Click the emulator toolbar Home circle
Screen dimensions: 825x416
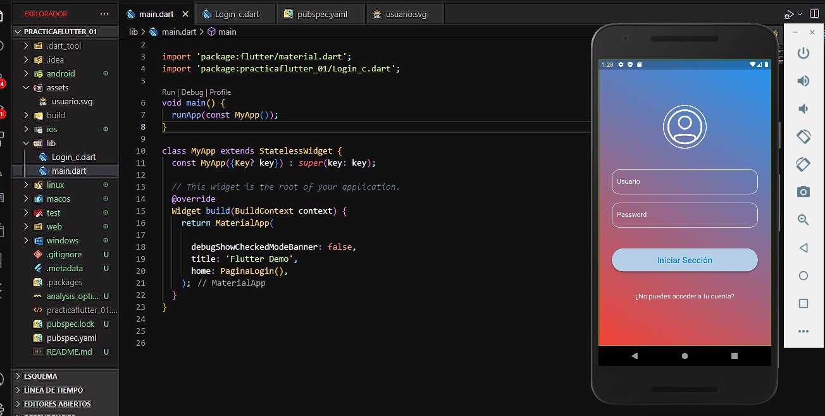coord(803,276)
